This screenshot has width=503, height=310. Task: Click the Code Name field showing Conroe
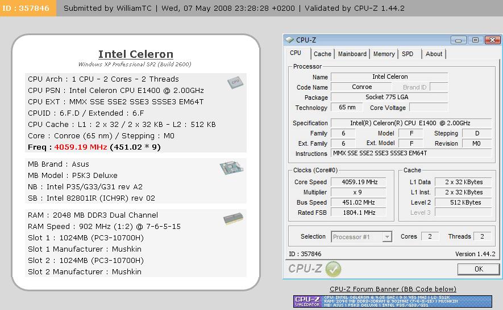pos(361,87)
